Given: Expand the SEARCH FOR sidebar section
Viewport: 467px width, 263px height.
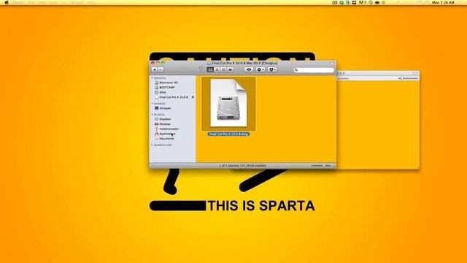Looking at the screenshot, I should click(152, 145).
